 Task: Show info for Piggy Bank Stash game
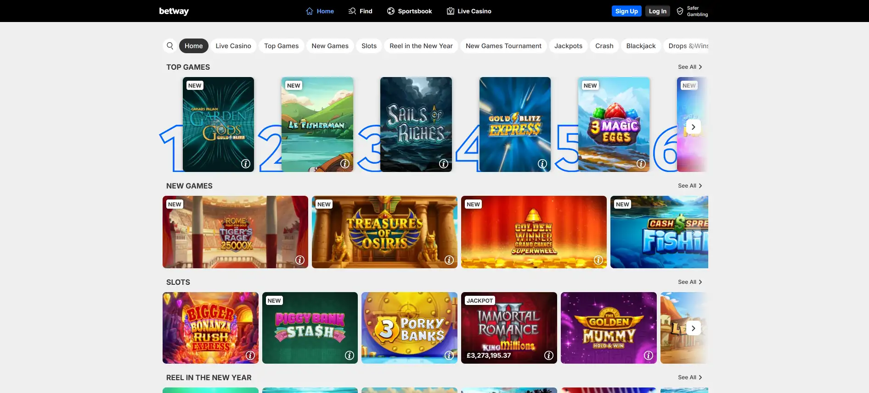pyautogui.click(x=350, y=355)
